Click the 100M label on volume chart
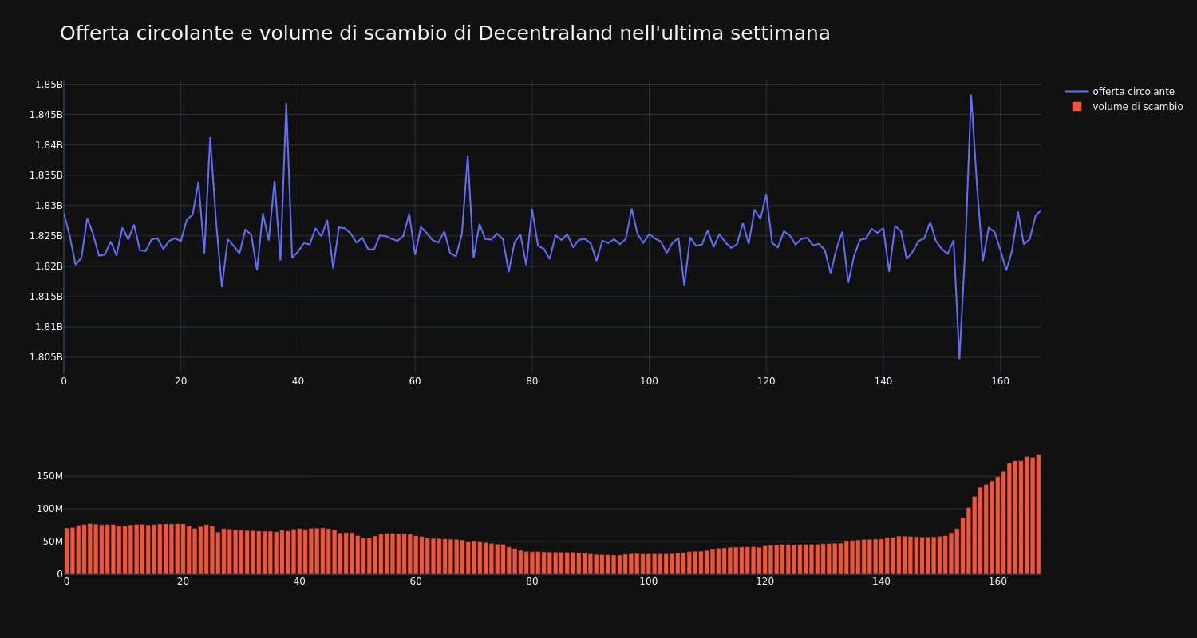This screenshot has height=638, width=1197. pyautogui.click(x=49, y=509)
